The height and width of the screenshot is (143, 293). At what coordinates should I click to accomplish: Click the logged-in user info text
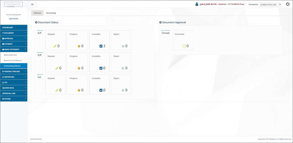point(222,4)
